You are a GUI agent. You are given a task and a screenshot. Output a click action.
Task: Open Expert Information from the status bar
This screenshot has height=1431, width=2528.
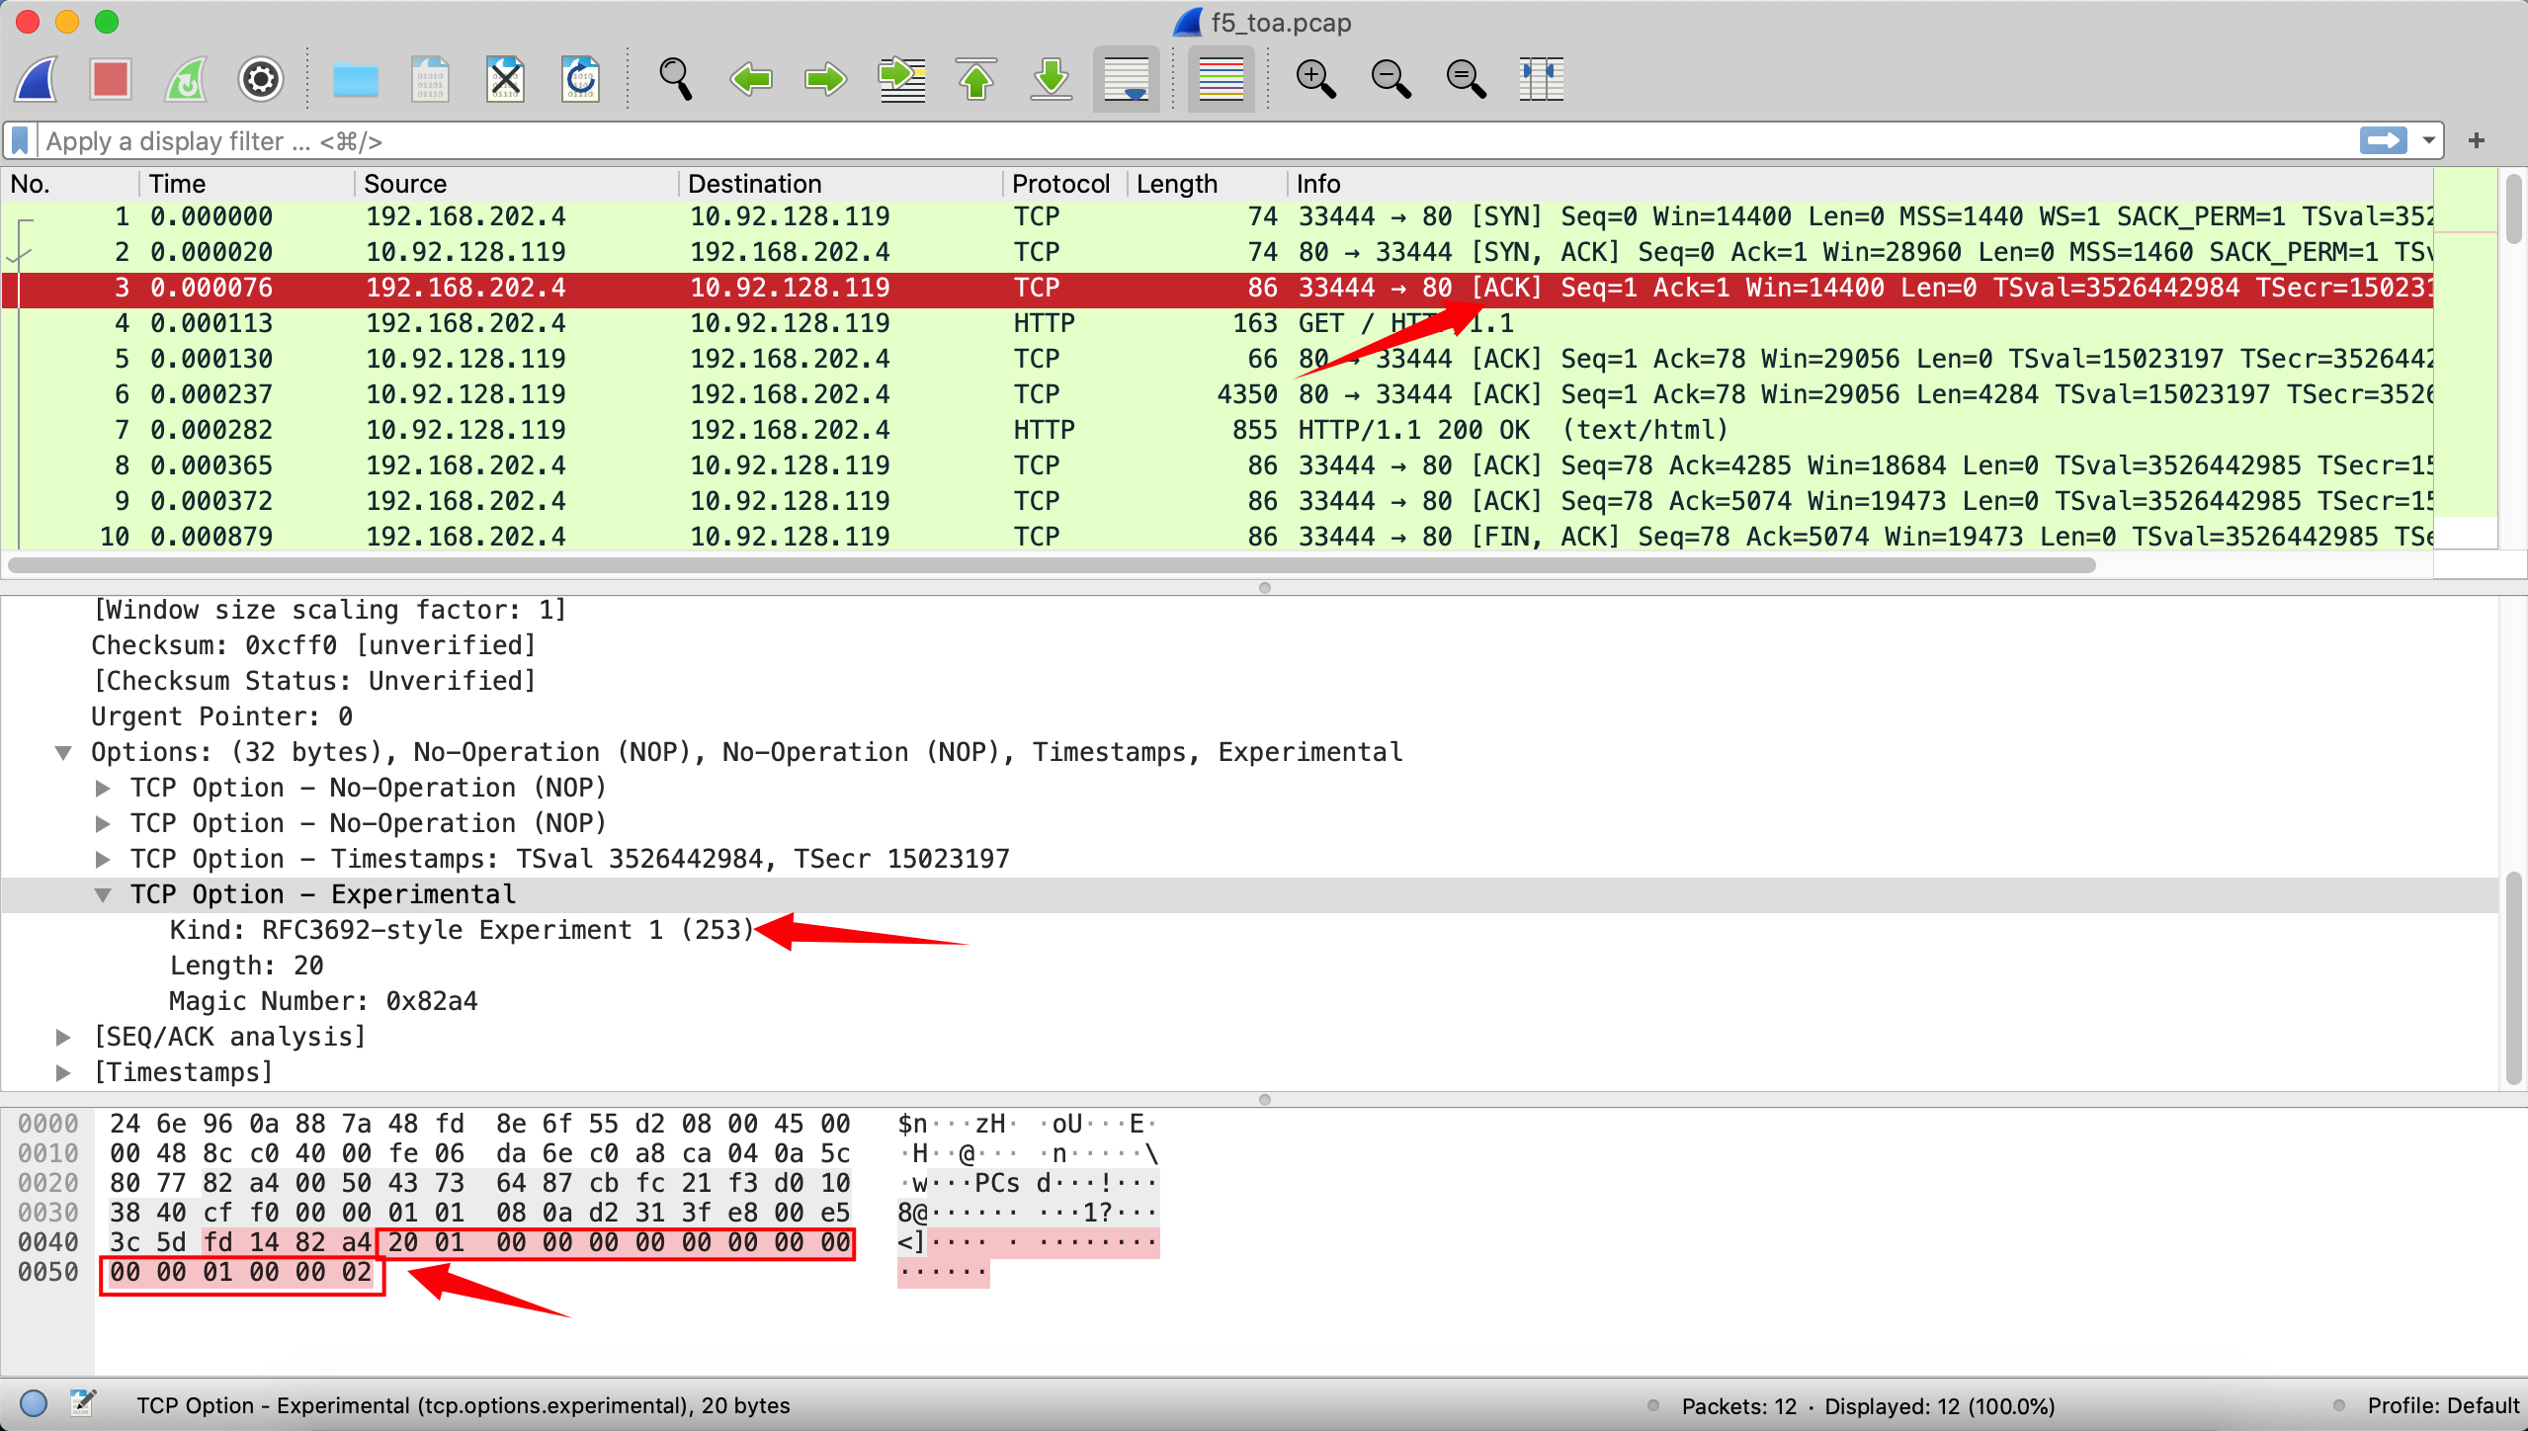pyautogui.click(x=32, y=1404)
